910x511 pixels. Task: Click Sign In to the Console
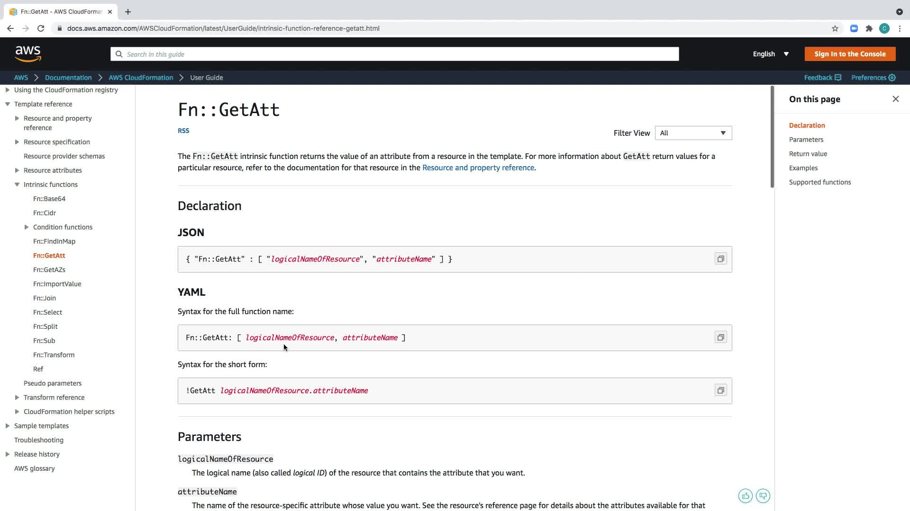(849, 54)
